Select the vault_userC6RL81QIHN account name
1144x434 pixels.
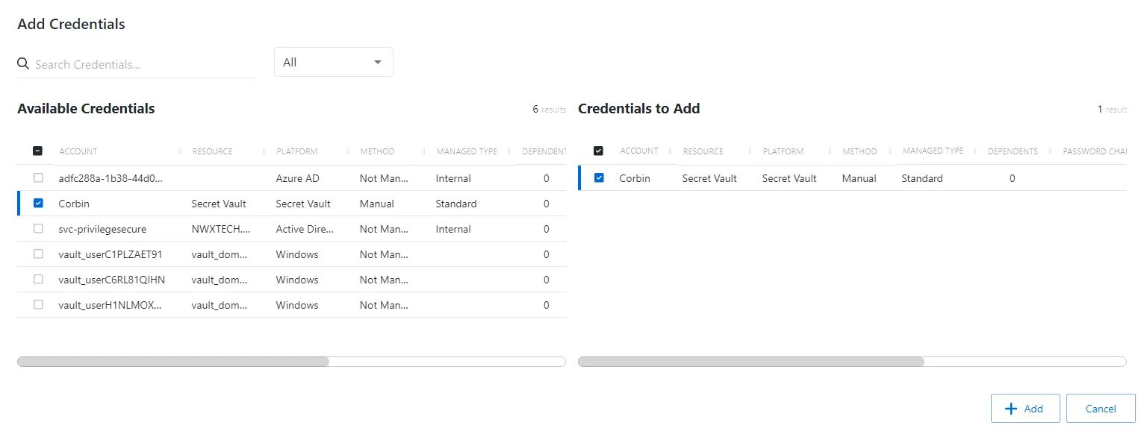(112, 280)
